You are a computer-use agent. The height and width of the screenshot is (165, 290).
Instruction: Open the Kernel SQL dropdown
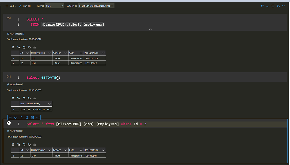point(54,6)
